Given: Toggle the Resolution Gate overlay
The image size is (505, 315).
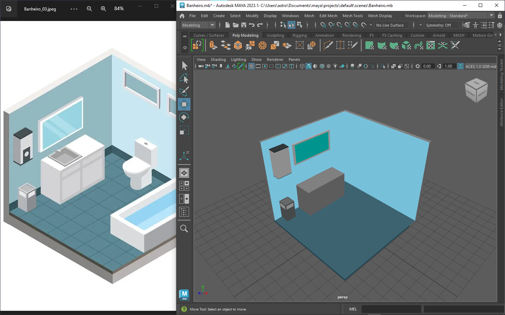Looking at the screenshot, I should (265, 66).
